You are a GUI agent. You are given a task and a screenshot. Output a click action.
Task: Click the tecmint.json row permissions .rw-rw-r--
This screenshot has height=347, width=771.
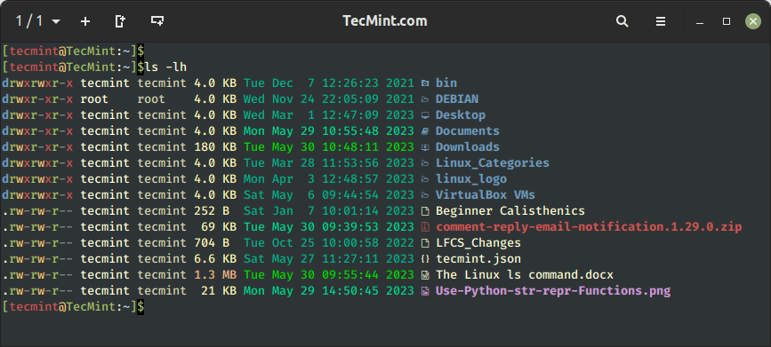[37, 258]
